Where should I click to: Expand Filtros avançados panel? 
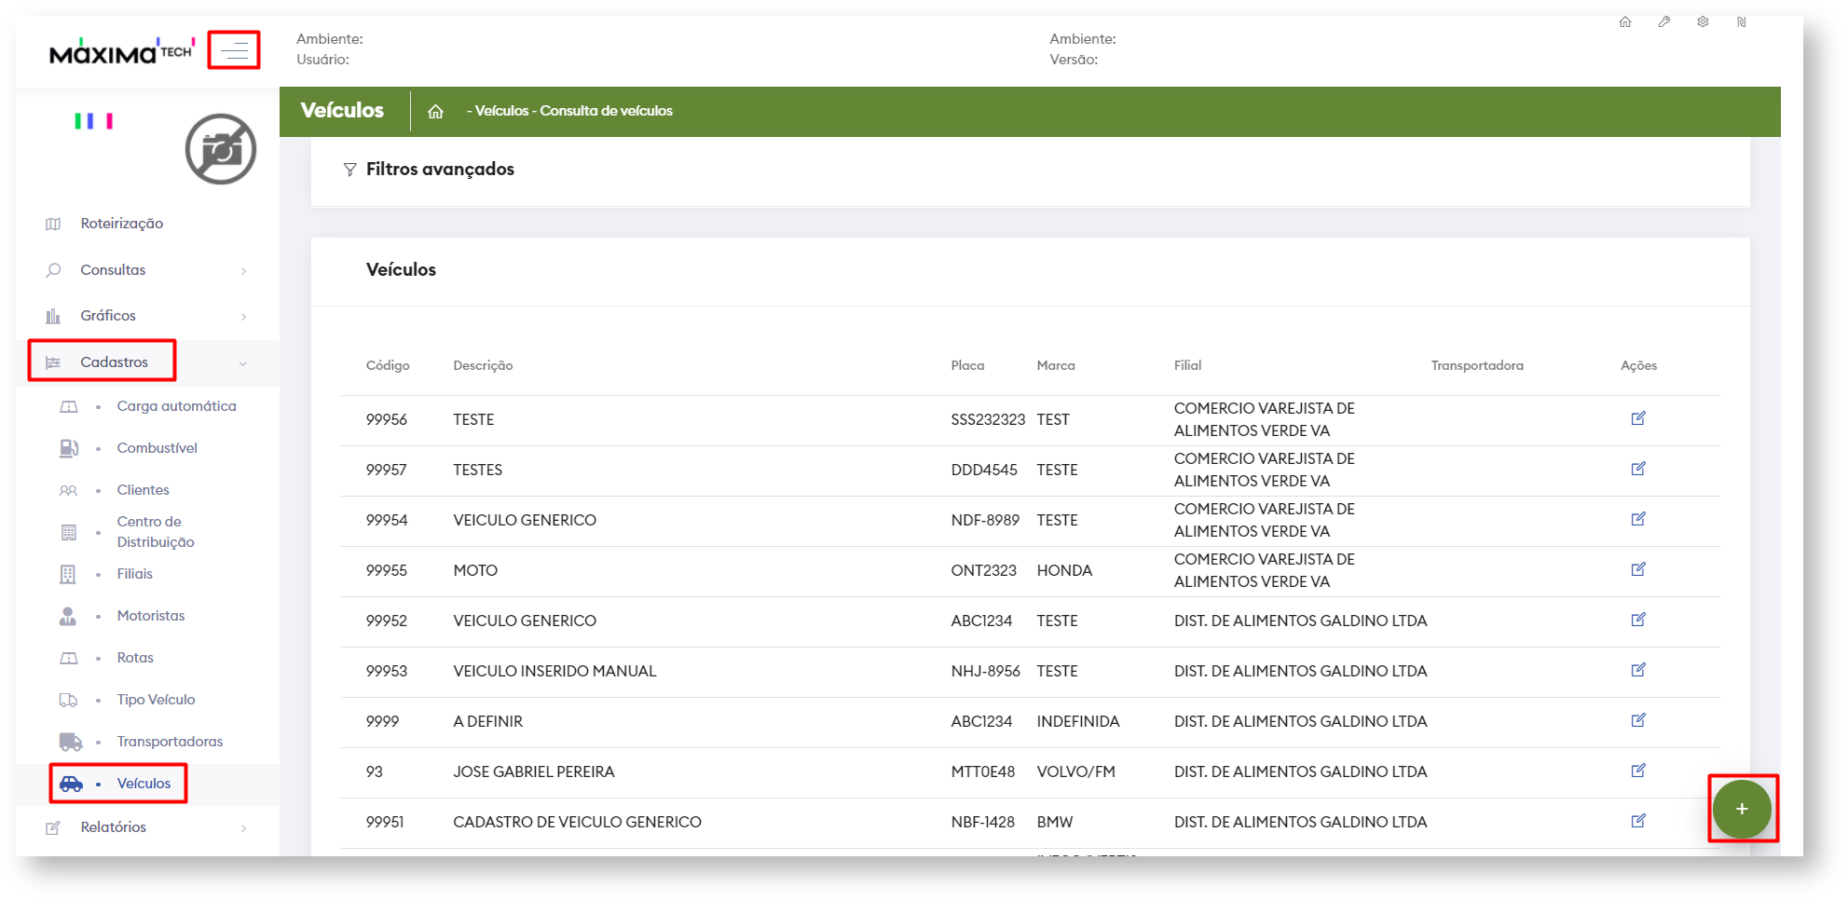[x=439, y=170]
